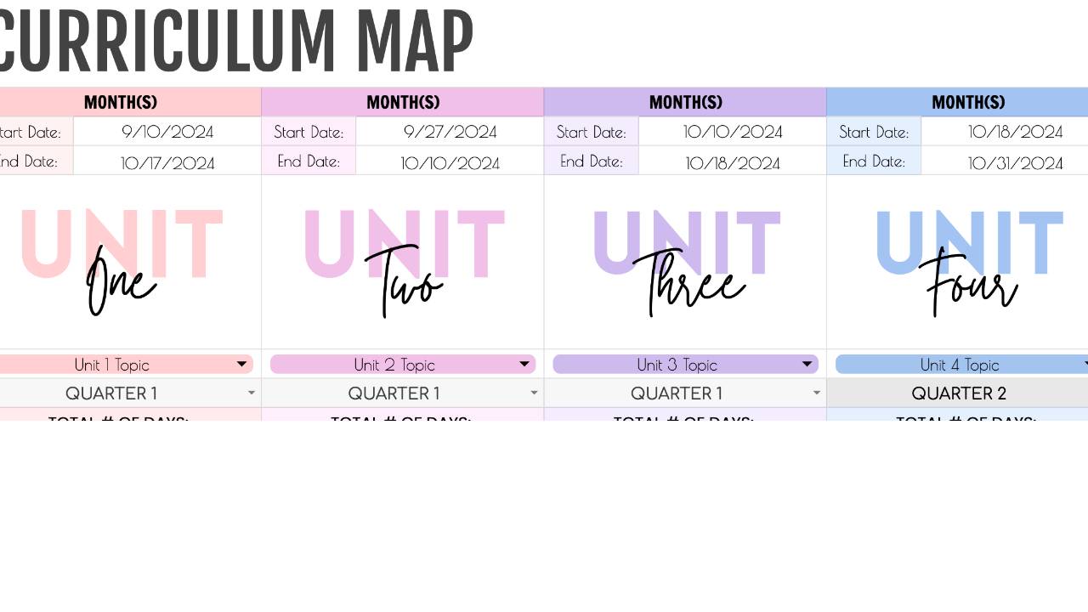Select the Start Date 10/10/2024 cell
1088x612 pixels.
pos(733,132)
